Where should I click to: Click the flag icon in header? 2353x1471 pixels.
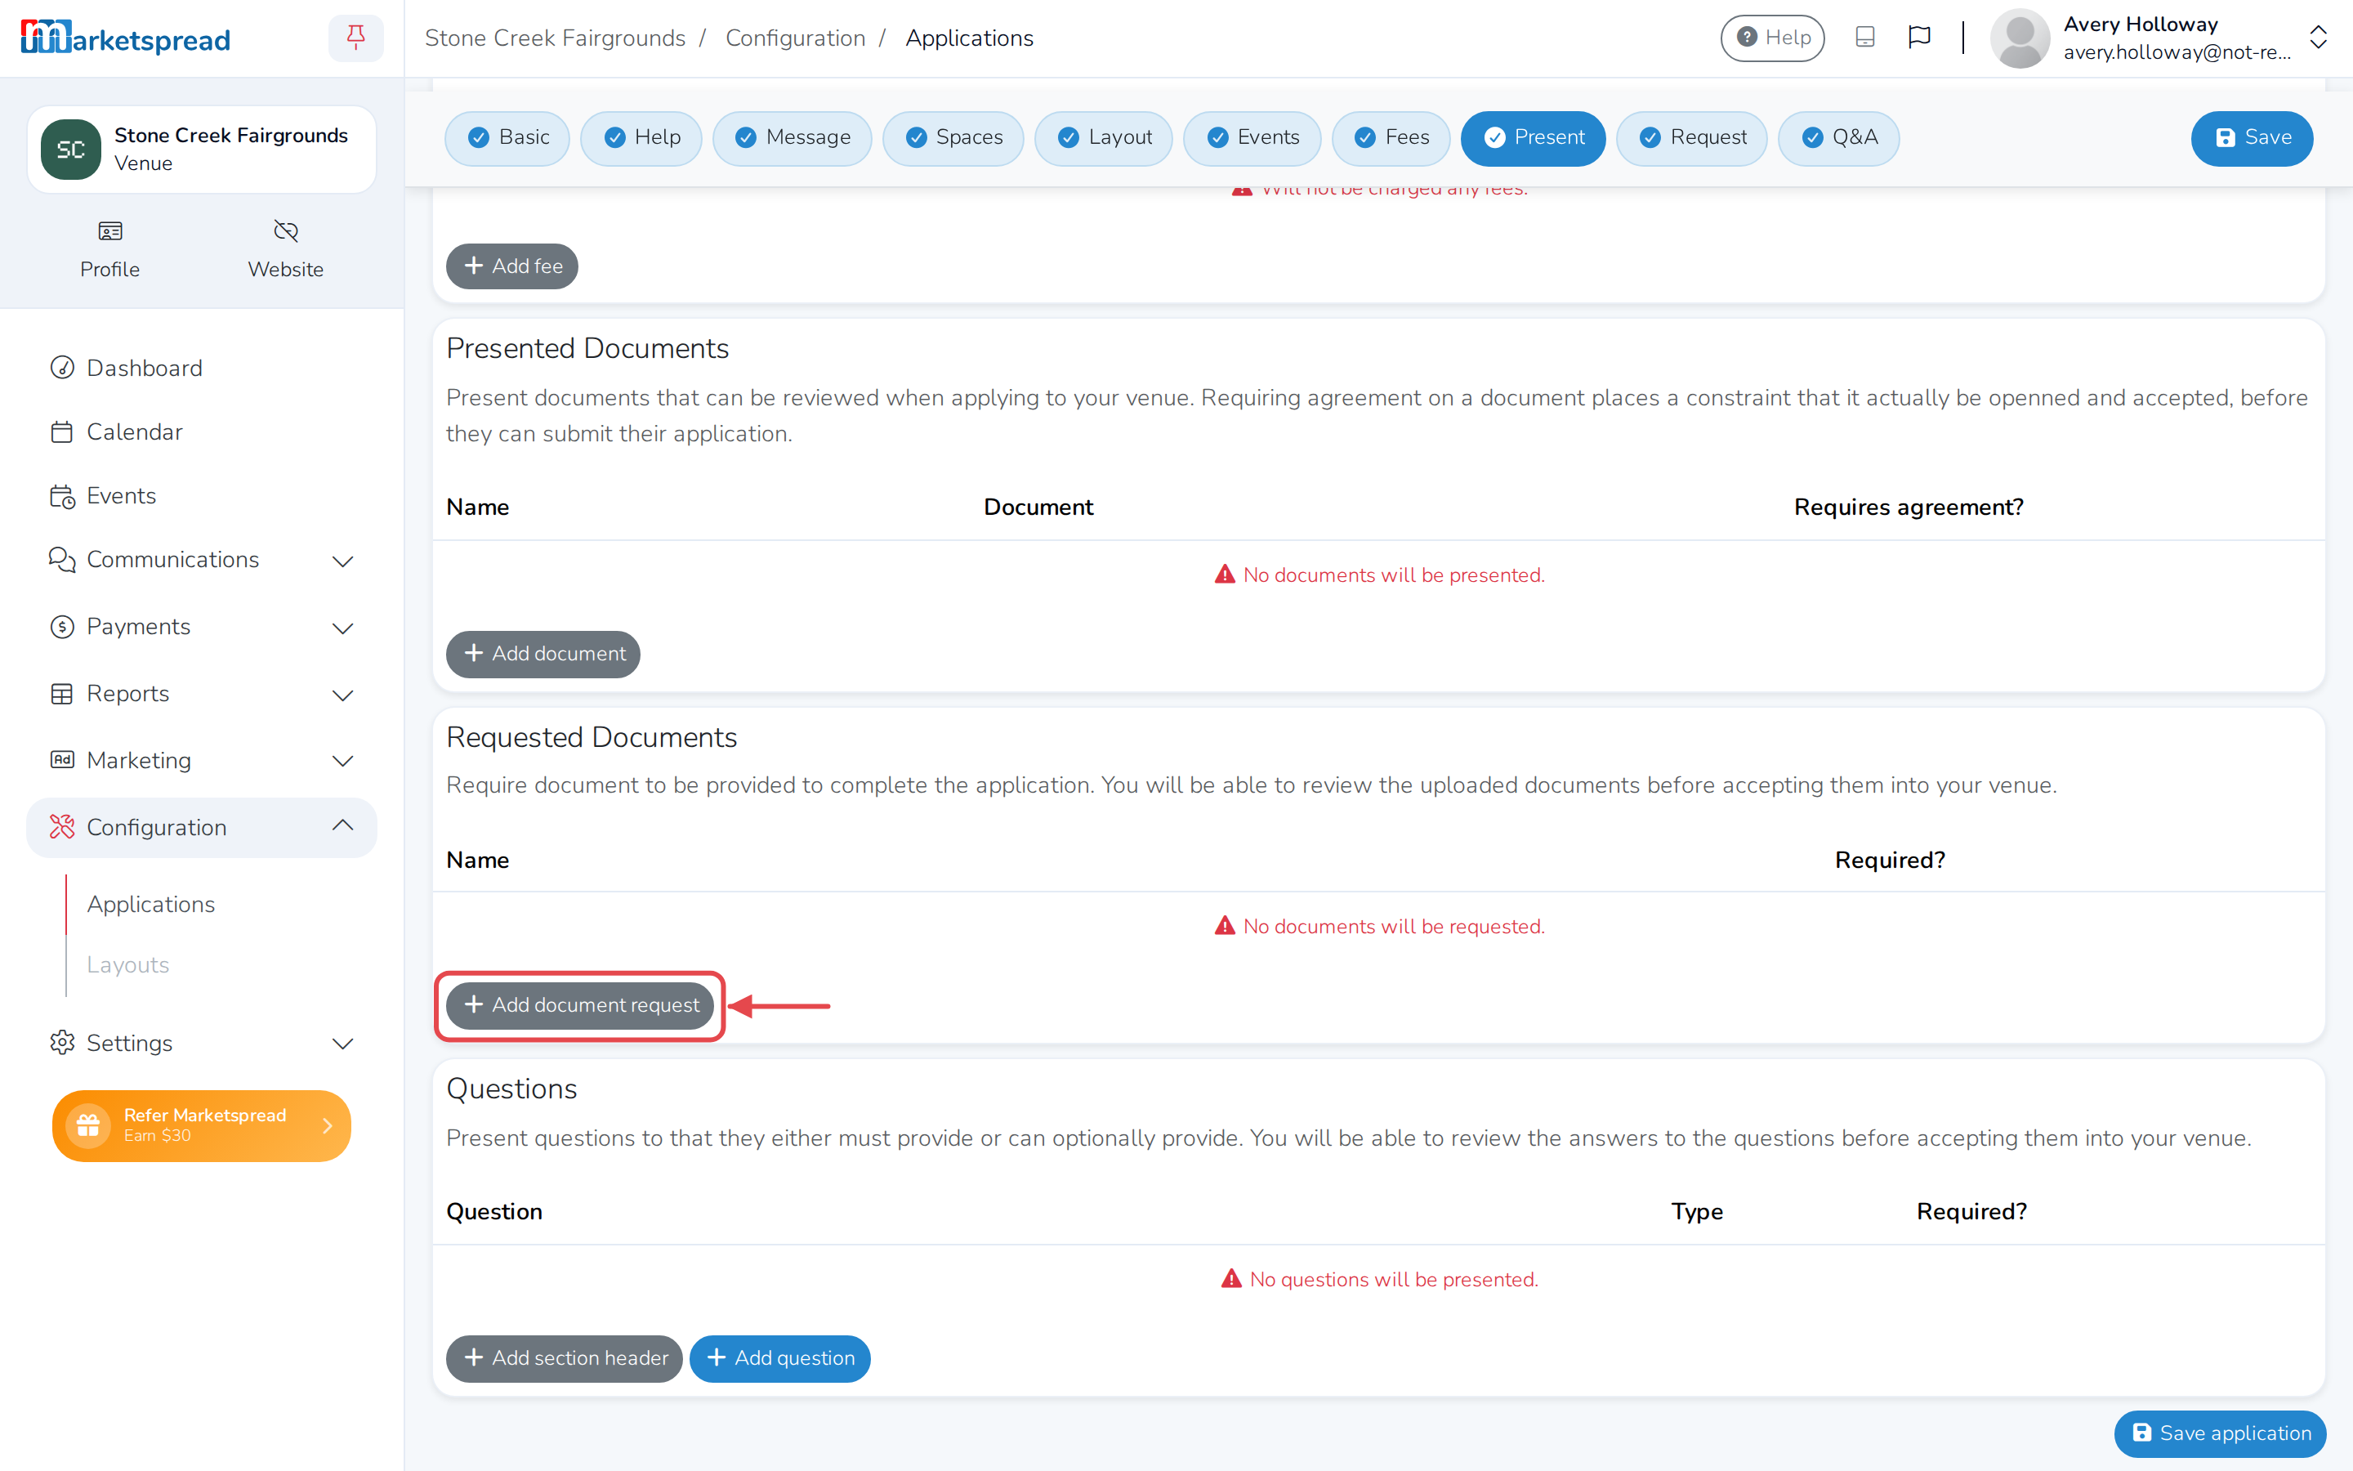(x=1919, y=37)
